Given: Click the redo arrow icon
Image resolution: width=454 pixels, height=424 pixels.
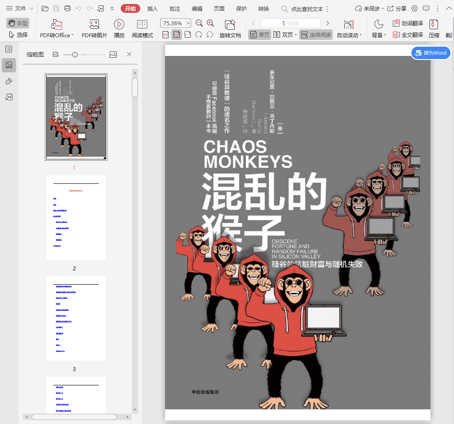Looking at the screenshot, I should point(90,8).
